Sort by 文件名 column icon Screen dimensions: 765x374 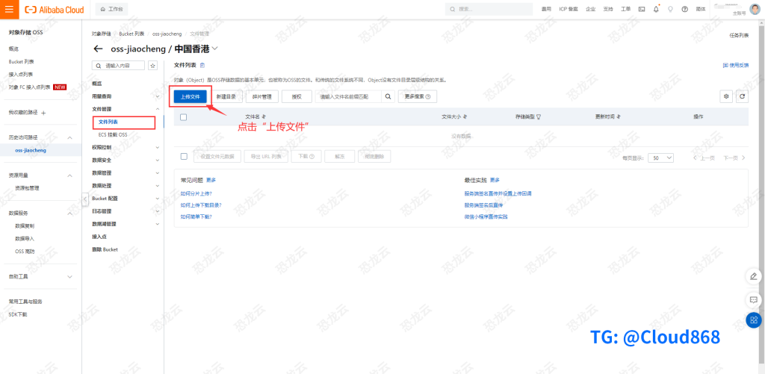click(x=264, y=117)
